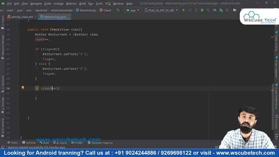Open the Build Variants side panel

point(3,127)
